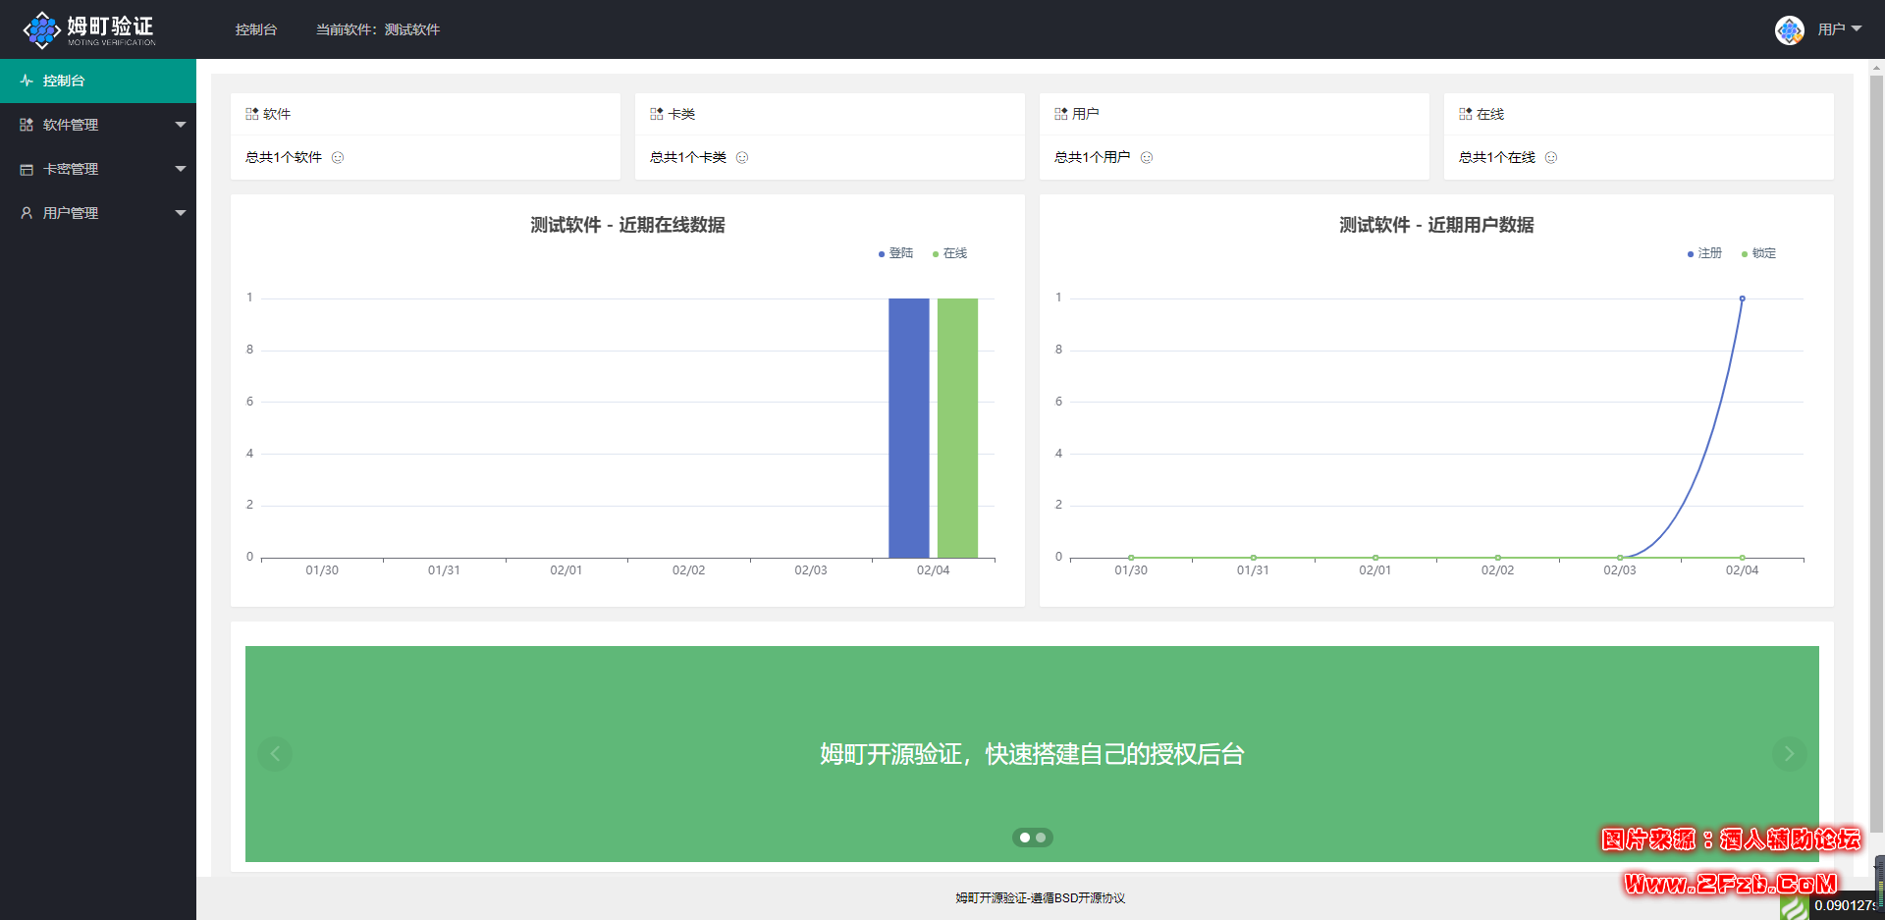Click the 在线 card icon
The width and height of the screenshot is (1885, 920).
click(x=1464, y=113)
